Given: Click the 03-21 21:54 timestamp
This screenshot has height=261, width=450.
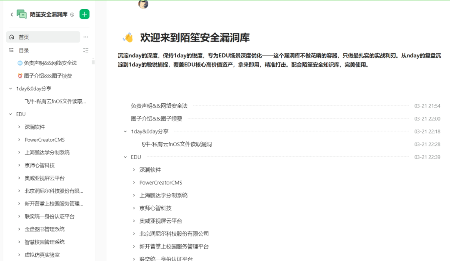Looking at the screenshot, I should (x=427, y=106).
